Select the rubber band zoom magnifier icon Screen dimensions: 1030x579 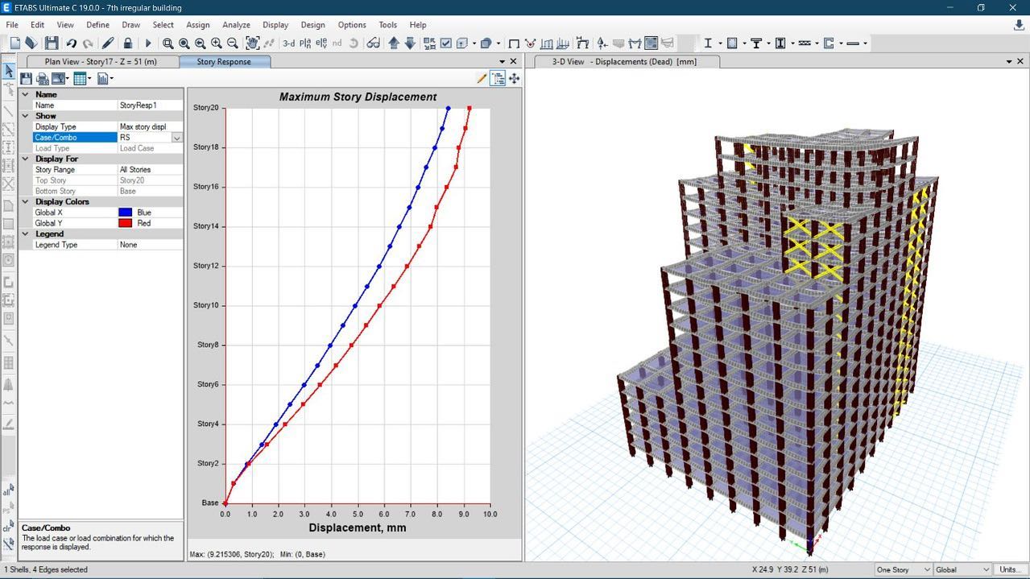(x=168, y=43)
